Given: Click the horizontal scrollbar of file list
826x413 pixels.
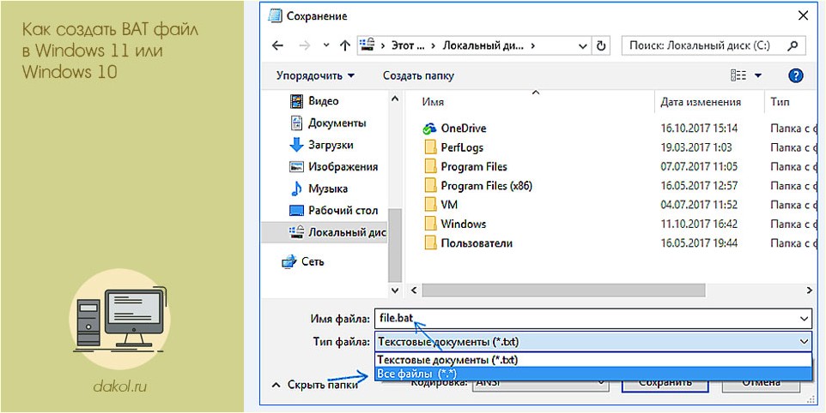Looking at the screenshot, I should click(x=563, y=290).
